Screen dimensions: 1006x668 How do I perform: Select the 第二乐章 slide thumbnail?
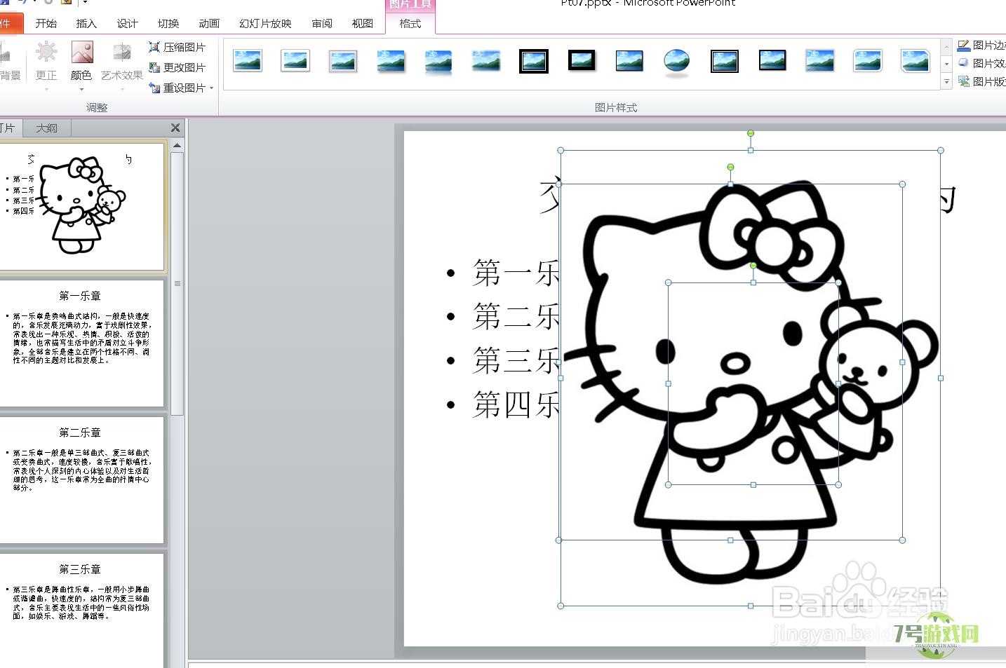(x=81, y=479)
